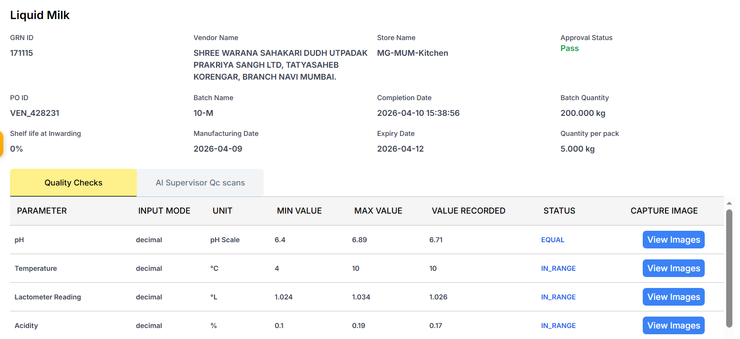Click the PO ID VEN_428231
740x339 pixels.
point(35,113)
